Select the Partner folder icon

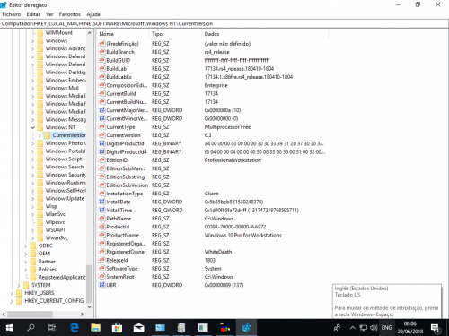tap(33, 262)
